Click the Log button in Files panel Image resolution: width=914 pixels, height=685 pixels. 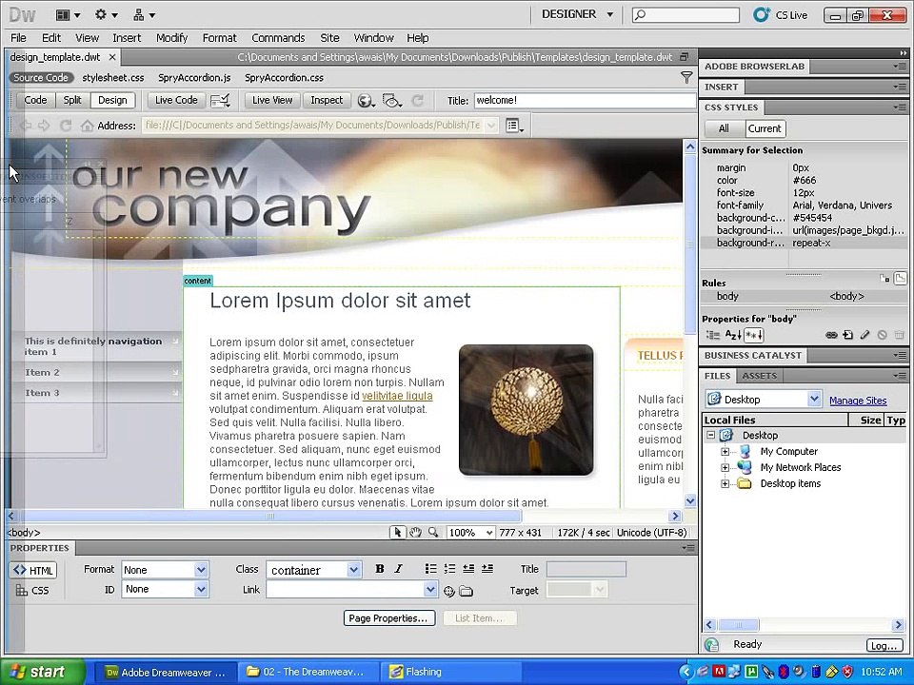pos(884,645)
